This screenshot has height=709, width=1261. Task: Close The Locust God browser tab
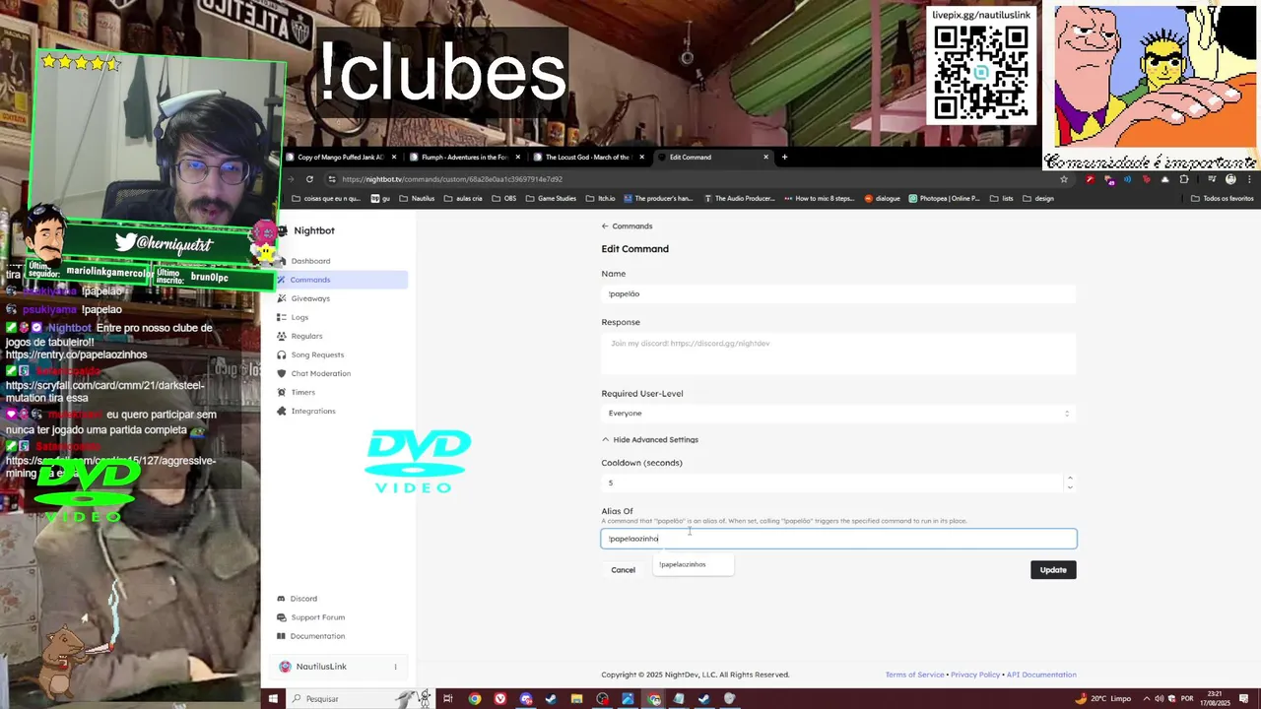(x=641, y=157)
